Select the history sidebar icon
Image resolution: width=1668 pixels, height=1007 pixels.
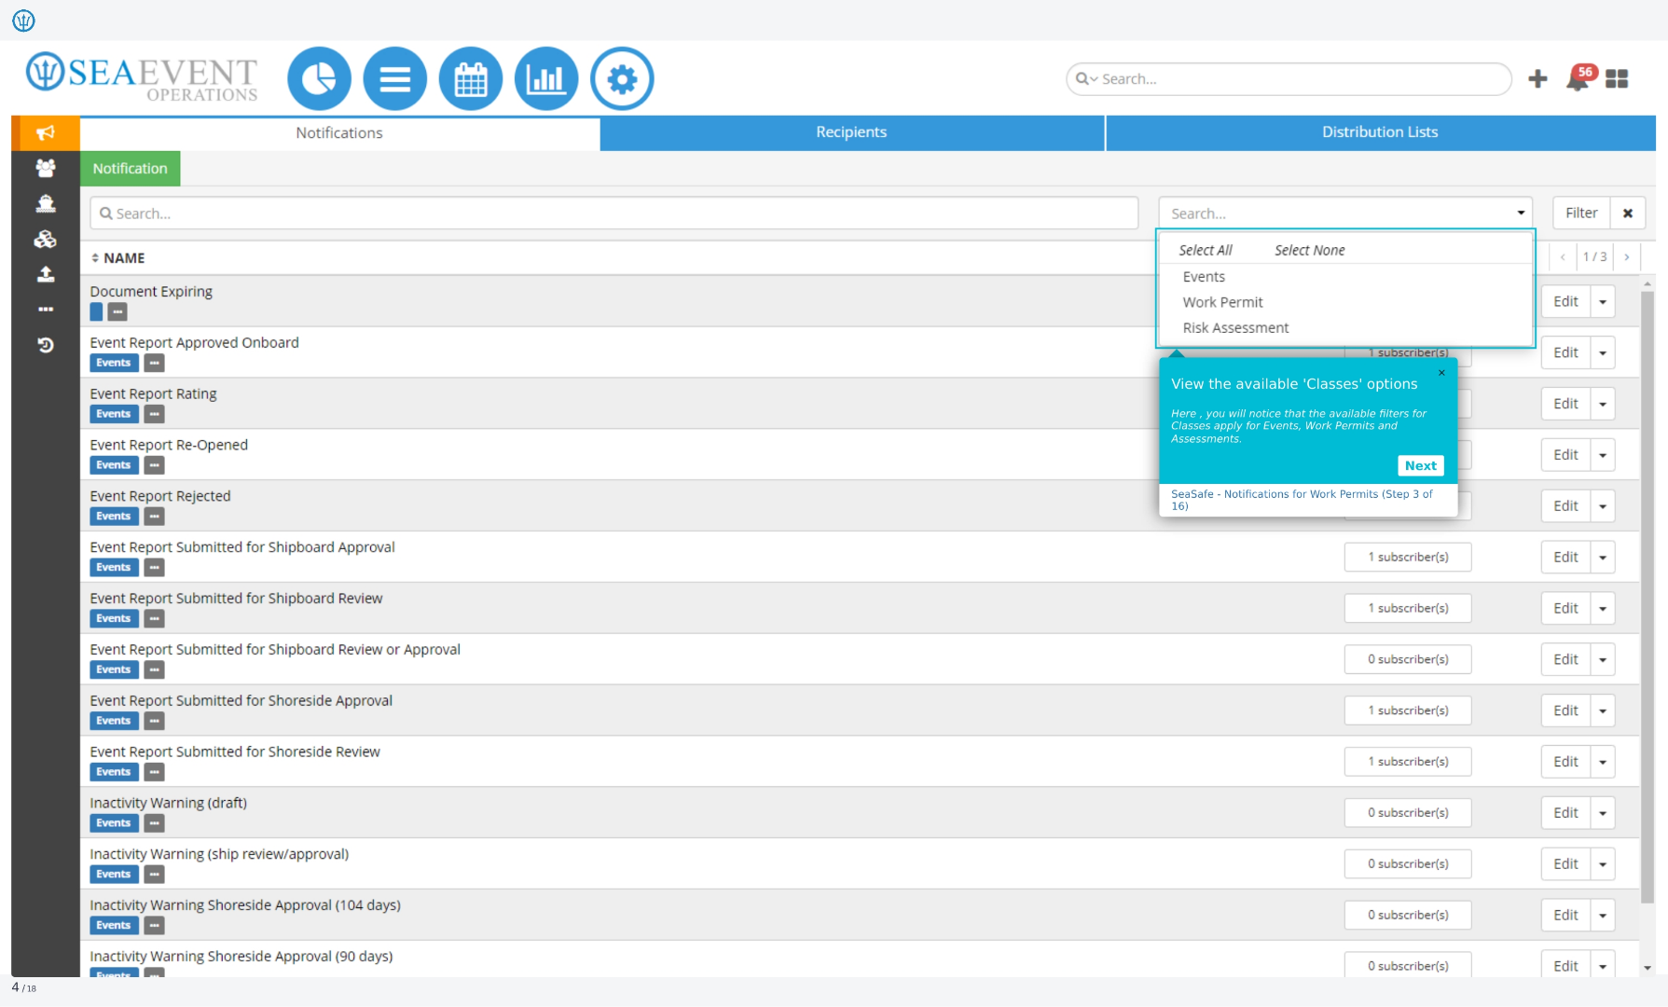(x=46, y=345)
